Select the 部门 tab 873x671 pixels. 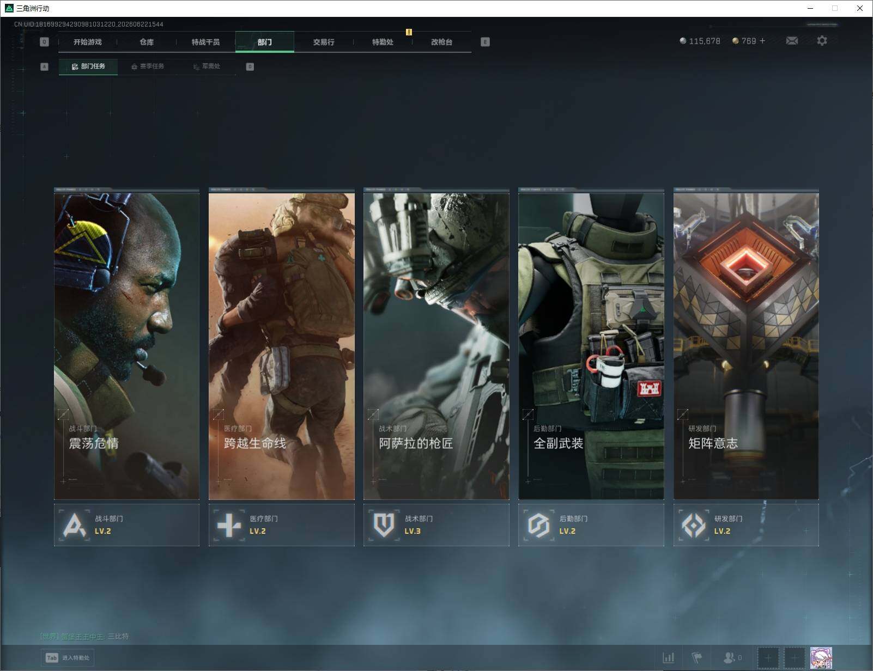pyautogui.click(x=265, y=42)
